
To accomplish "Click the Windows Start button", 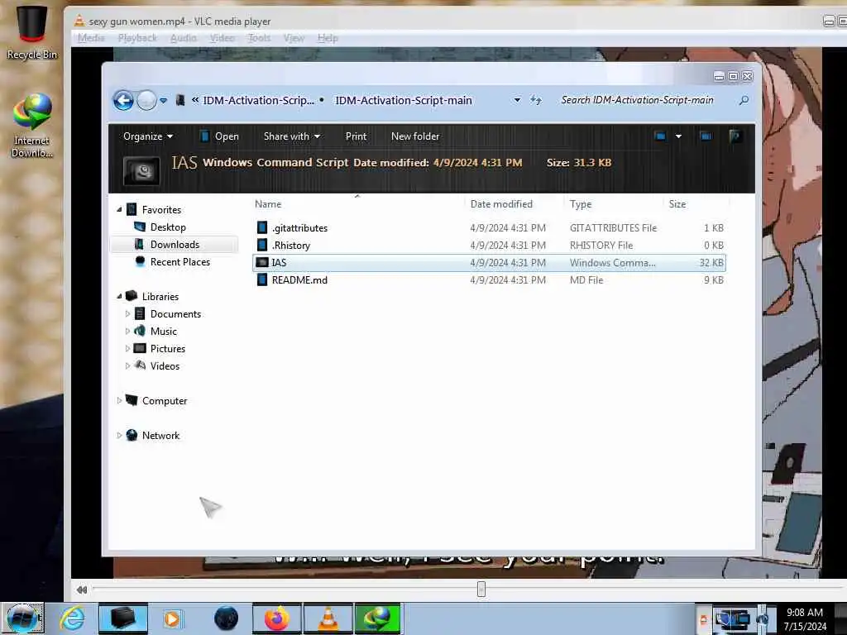I will pos(22,618).
